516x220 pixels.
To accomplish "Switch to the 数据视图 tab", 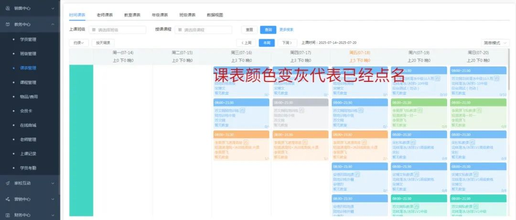I will pos(215,15).
